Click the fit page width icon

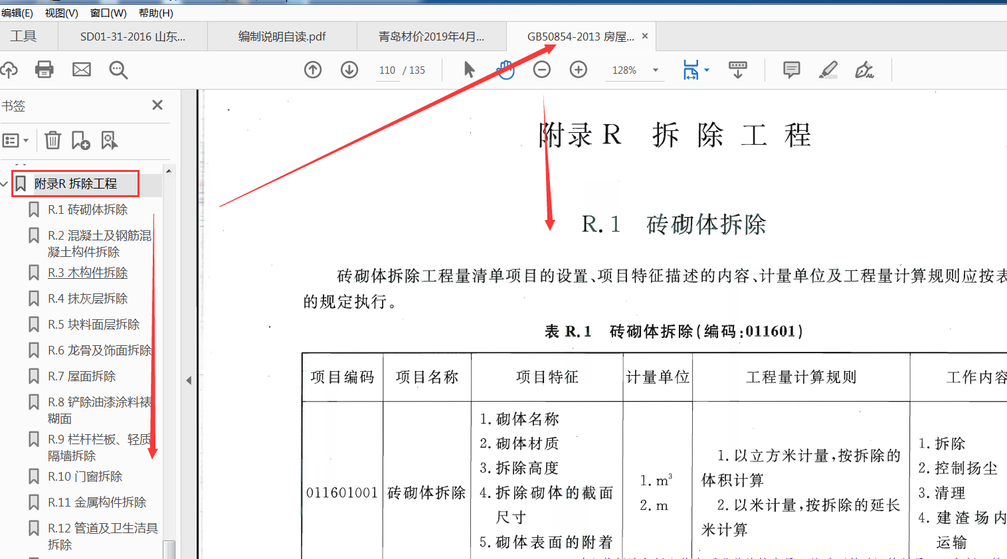(691, 70)
